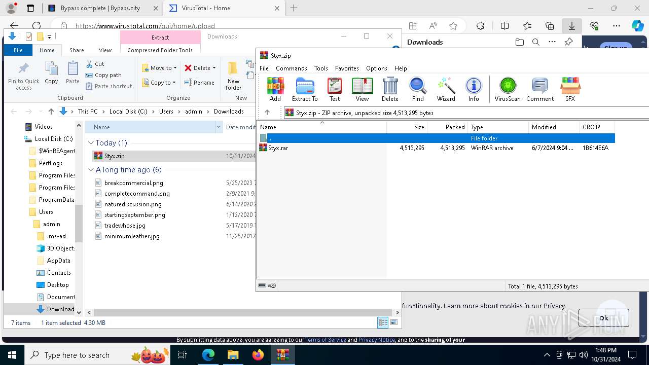Open Terms of Service link

coord(326,340)
